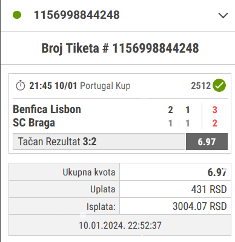The height and width of the screenshot is (242, 235).
Task: Open the Benfica Lisbon team name
Action: point(47,110)
